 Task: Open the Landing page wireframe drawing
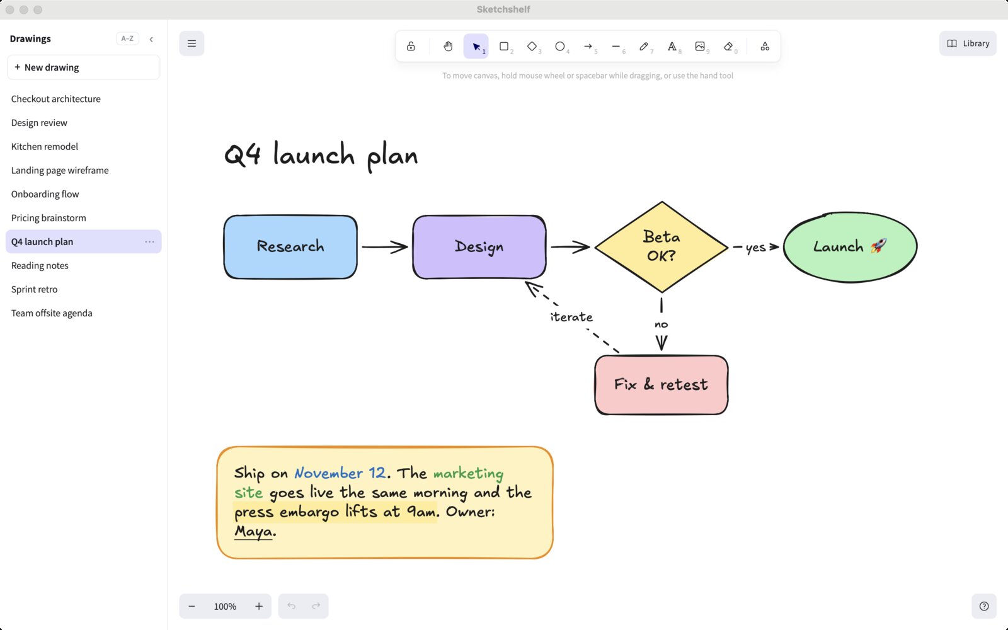84,170
